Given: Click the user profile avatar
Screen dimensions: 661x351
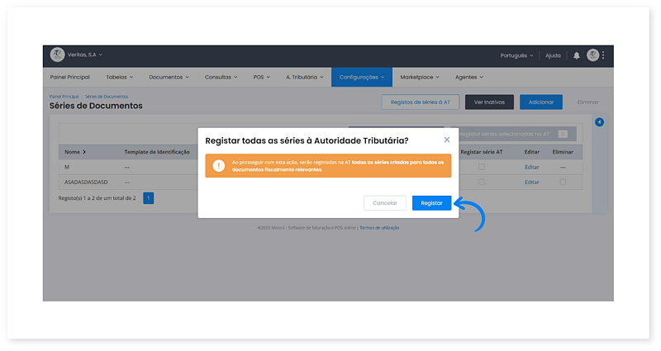Looking at the screenshot, I should pos(592,55).
